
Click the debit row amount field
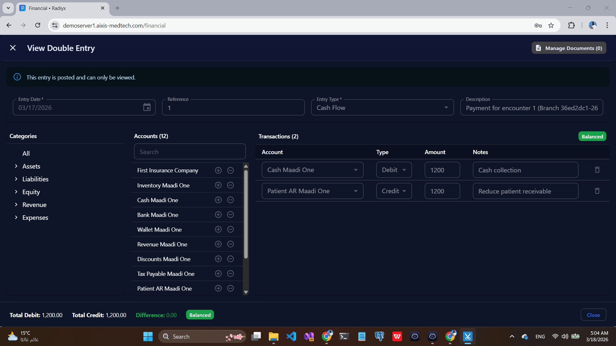click(x=442, y=170)
